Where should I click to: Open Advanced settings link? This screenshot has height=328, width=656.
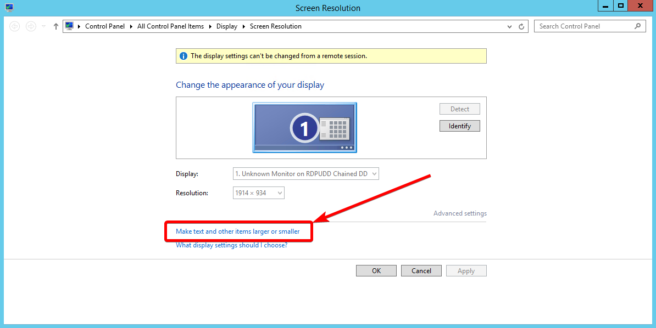click(460, 213)
